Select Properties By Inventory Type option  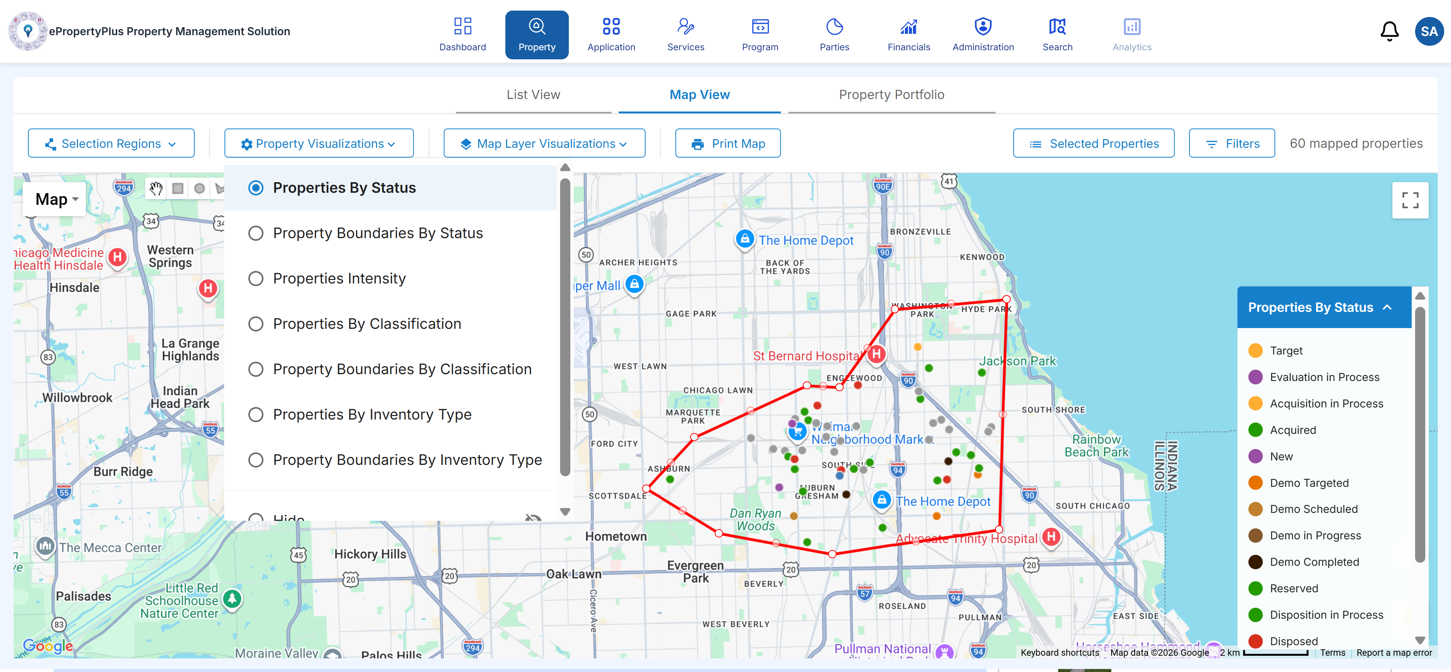[256, 415]
